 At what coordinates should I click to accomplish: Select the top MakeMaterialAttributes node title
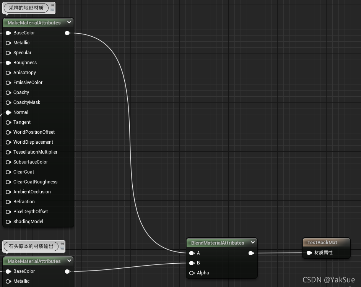coord(34,23)
